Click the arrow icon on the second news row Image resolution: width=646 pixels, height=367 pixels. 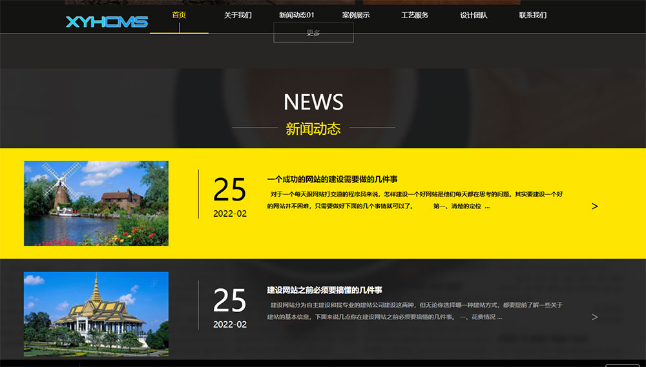point(594,317)
